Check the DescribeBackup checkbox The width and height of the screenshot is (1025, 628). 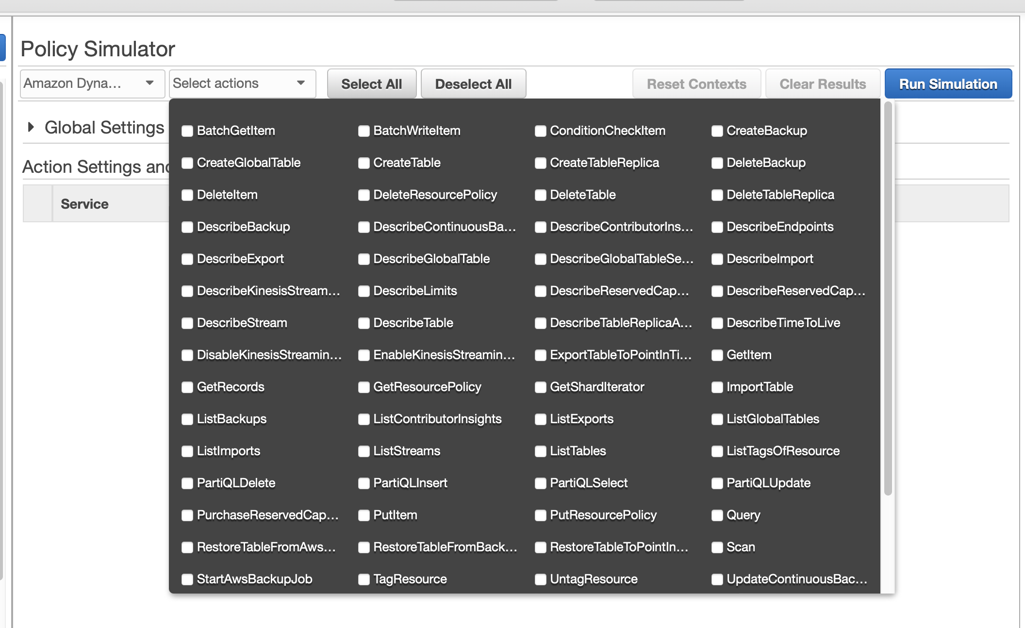click(x=187, y=227)
